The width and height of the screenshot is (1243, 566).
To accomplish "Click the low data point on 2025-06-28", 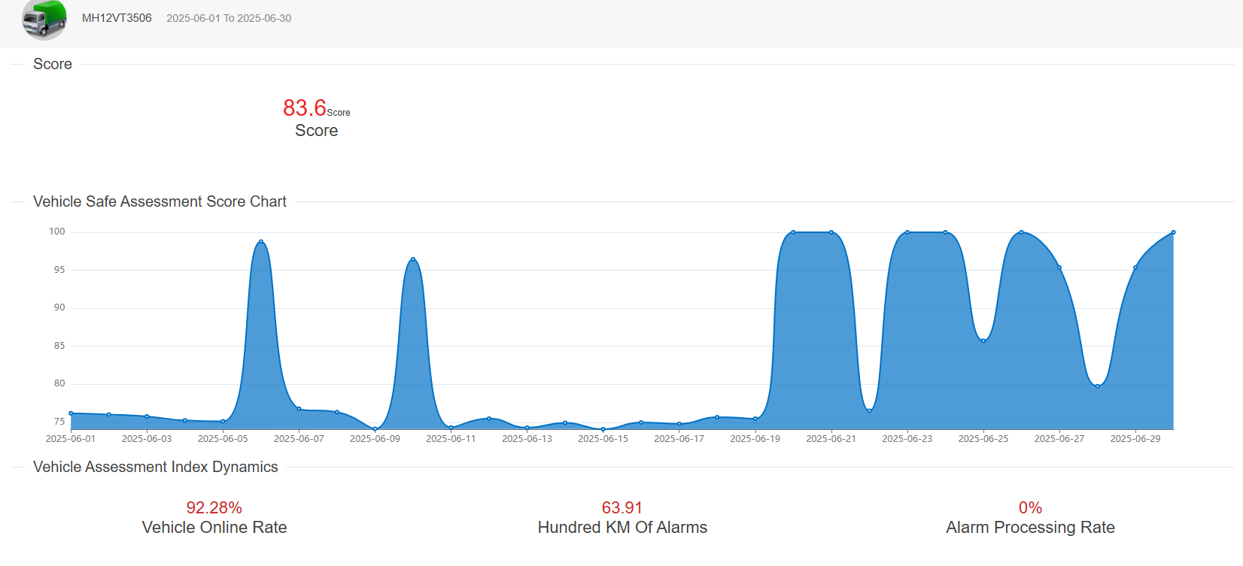I will click(x=1098, y=386).
